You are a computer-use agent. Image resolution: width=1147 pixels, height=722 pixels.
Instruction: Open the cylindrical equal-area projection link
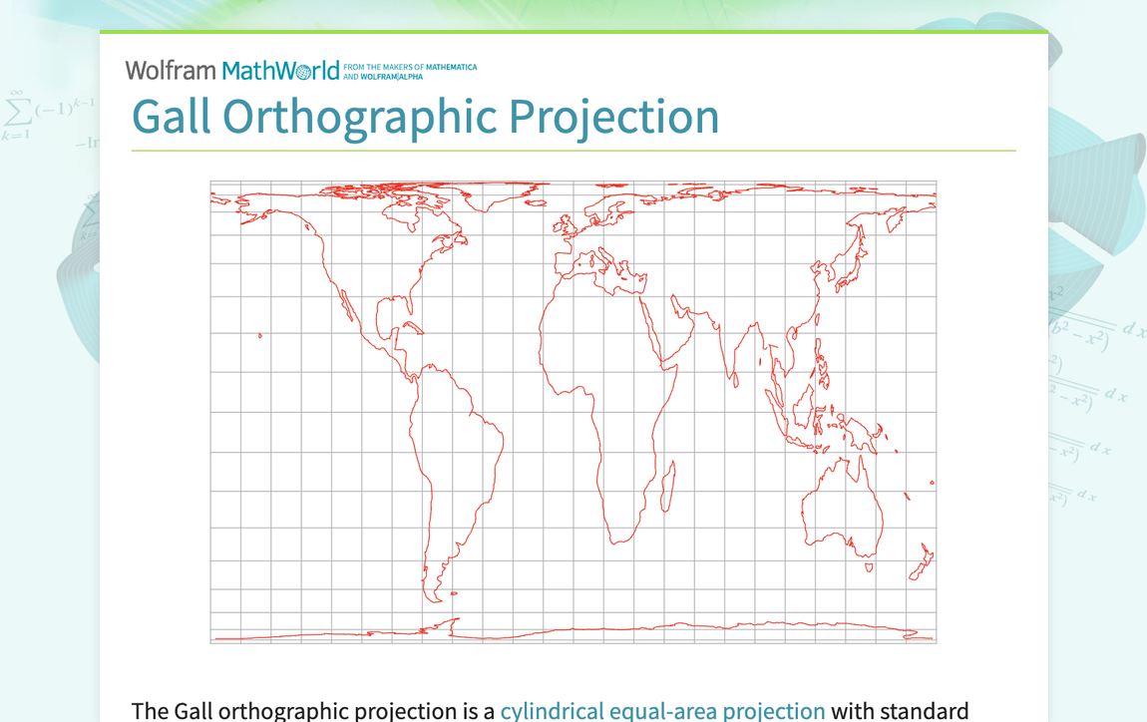[x=661, y=711]
